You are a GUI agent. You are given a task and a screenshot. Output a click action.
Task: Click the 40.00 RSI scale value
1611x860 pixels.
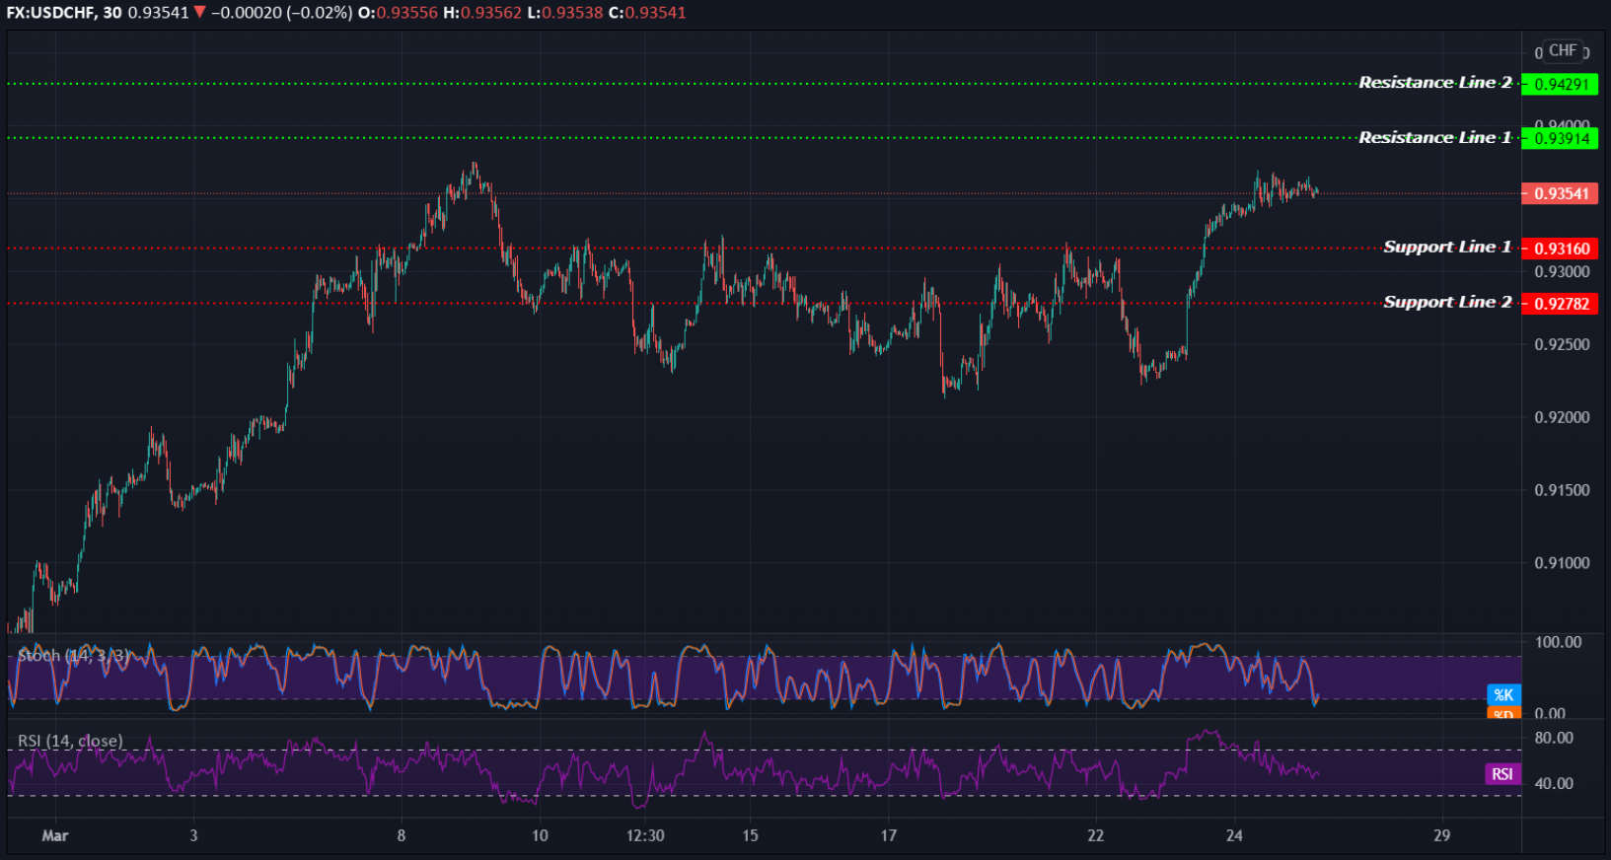pos(1554,784)
